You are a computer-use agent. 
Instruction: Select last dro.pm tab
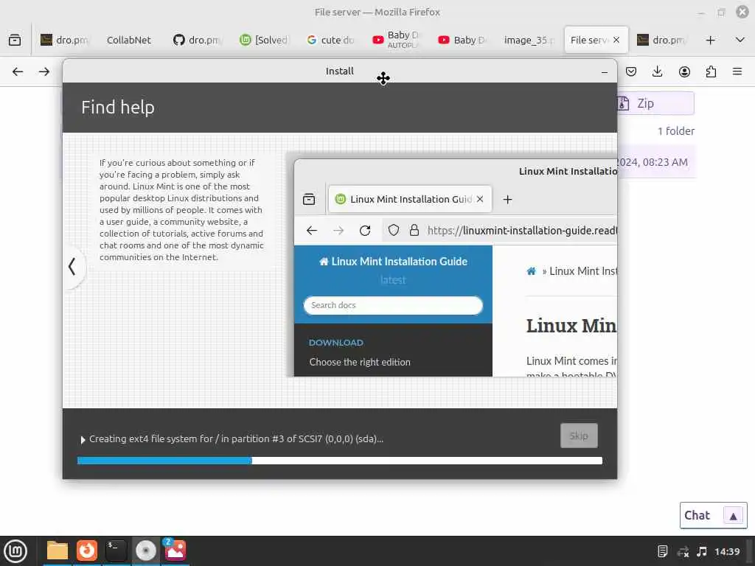pos(661,40)
